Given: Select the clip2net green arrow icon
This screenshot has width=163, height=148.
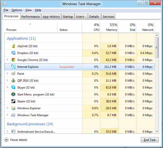Looking at the screenshot, I should click(x=13, y=46).
